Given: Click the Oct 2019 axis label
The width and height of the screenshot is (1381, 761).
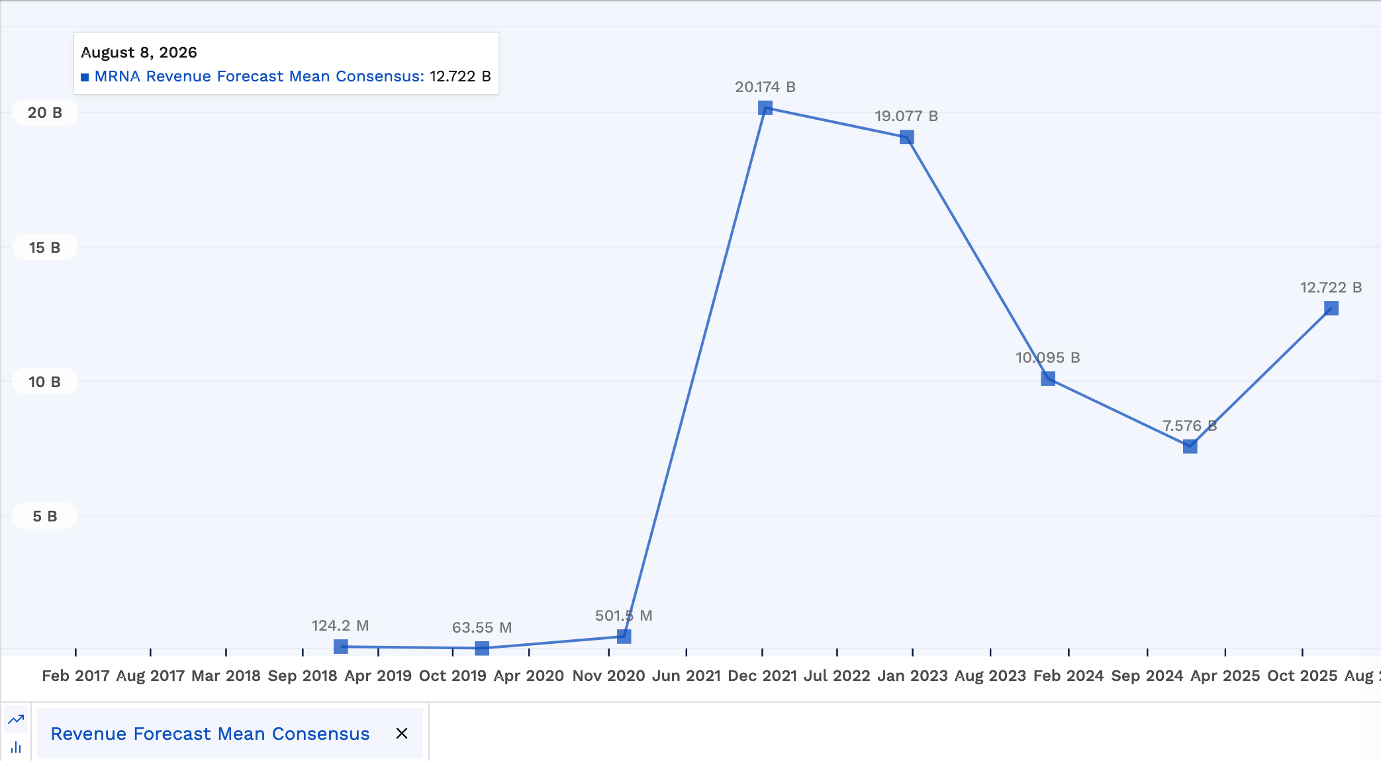Looking at the screenshot, I should click(x=453, y=676).
